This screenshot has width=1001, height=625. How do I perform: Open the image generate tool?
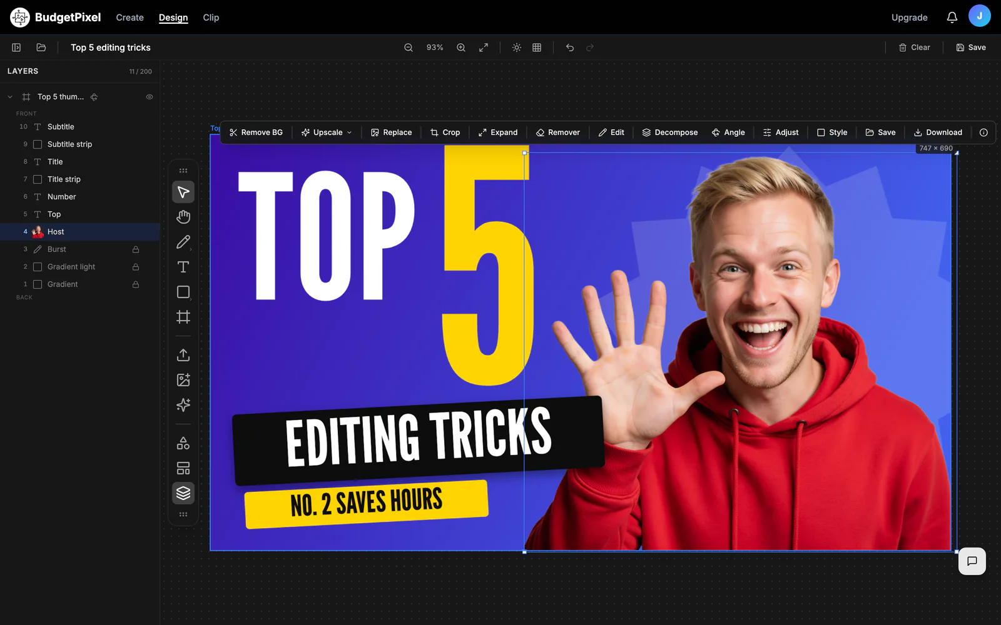(183, 380)
